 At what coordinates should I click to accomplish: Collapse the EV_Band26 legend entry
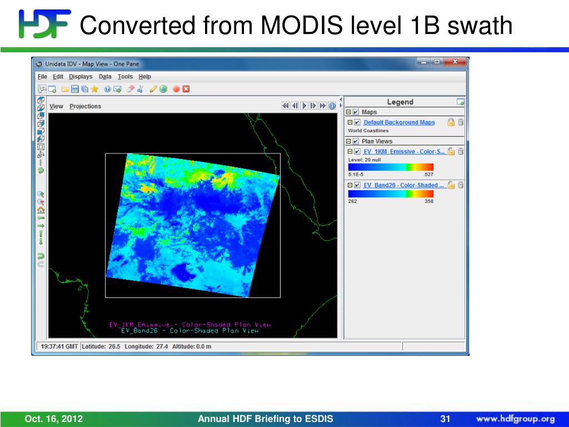click(x=350, y=185)
